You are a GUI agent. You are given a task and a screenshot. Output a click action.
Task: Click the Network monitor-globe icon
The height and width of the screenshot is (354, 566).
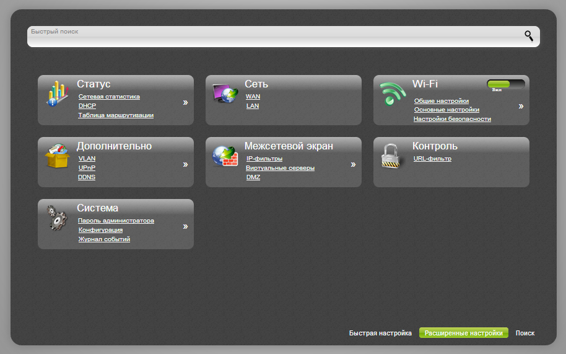[224, 94]
